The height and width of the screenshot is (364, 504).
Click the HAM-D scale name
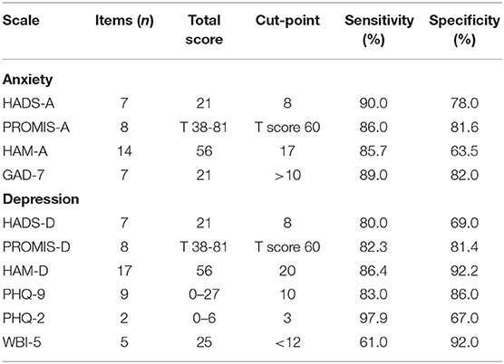pyautogui.click(x=25, y=272)
